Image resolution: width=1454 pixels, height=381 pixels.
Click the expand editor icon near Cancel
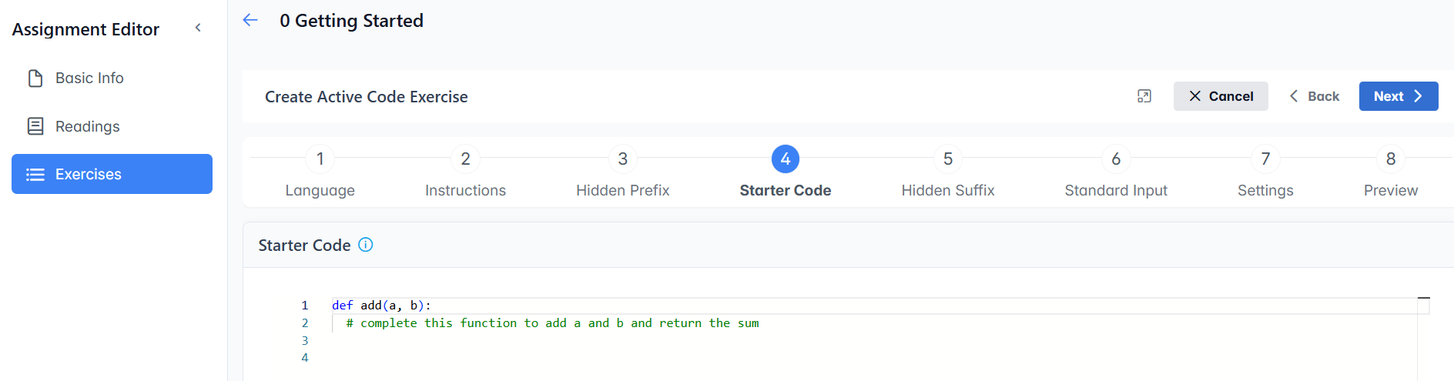tap(1144, 96)
